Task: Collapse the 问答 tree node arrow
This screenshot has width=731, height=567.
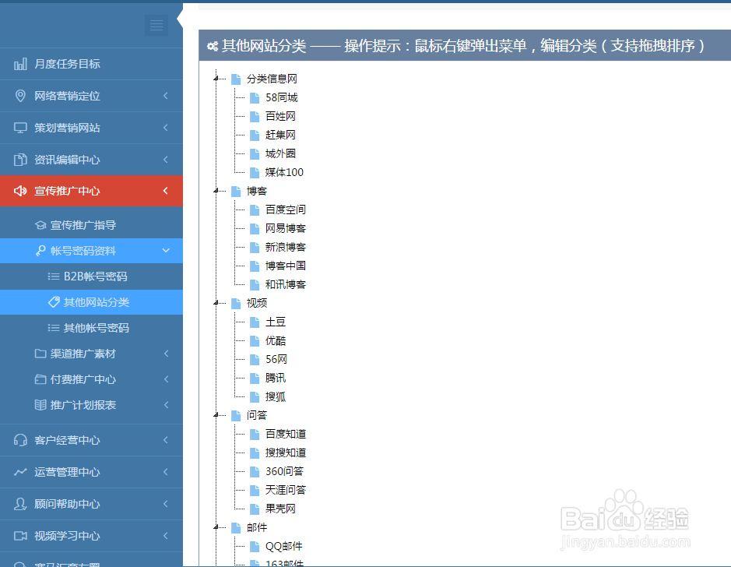Action: coord(216,415)
